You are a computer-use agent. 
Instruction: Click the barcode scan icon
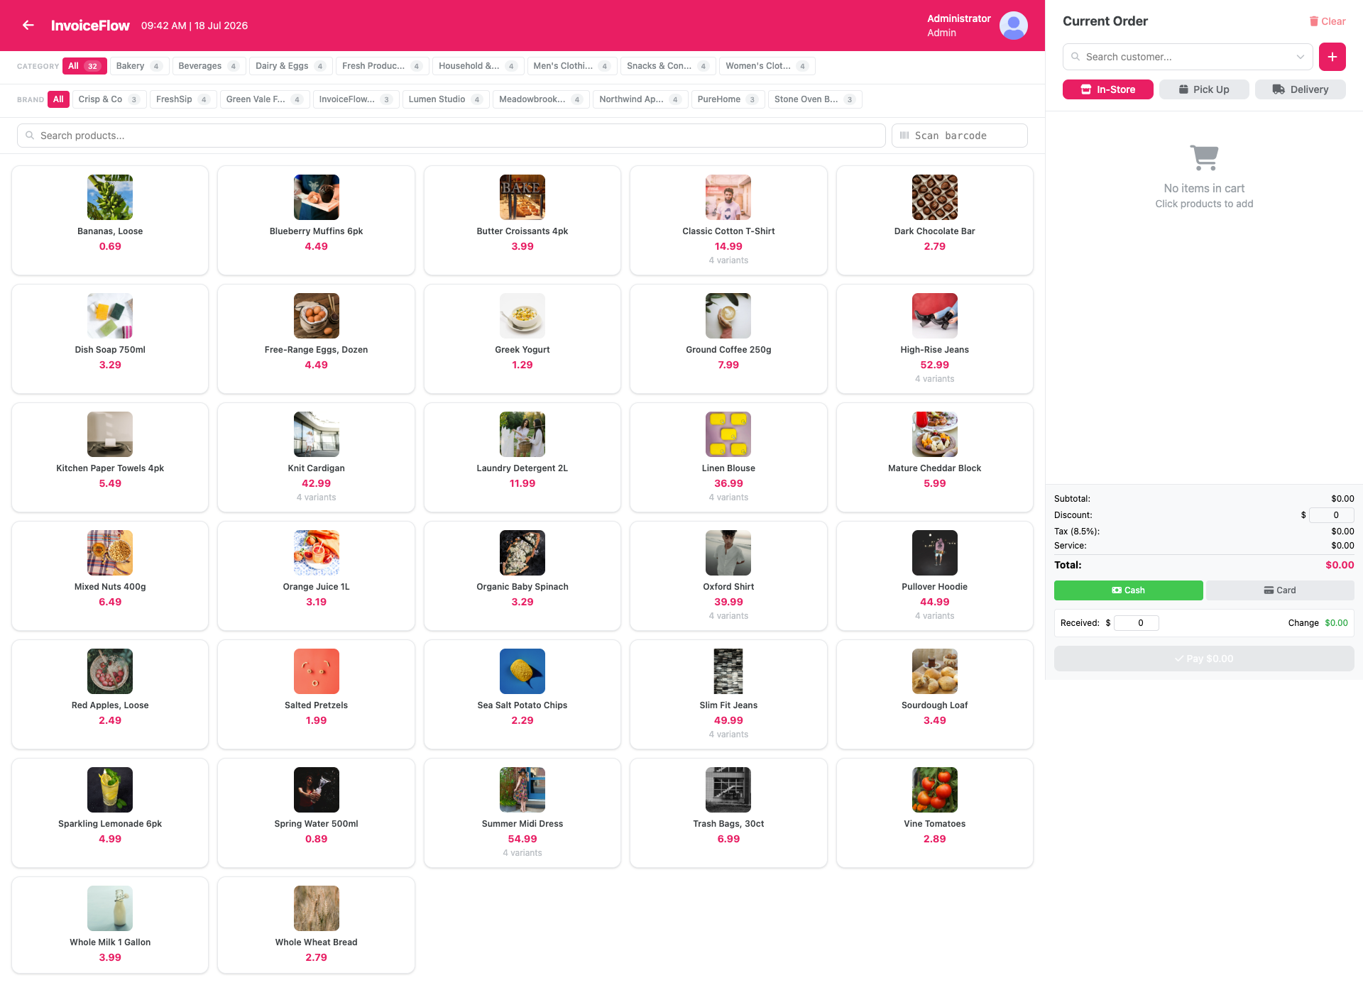904,136
